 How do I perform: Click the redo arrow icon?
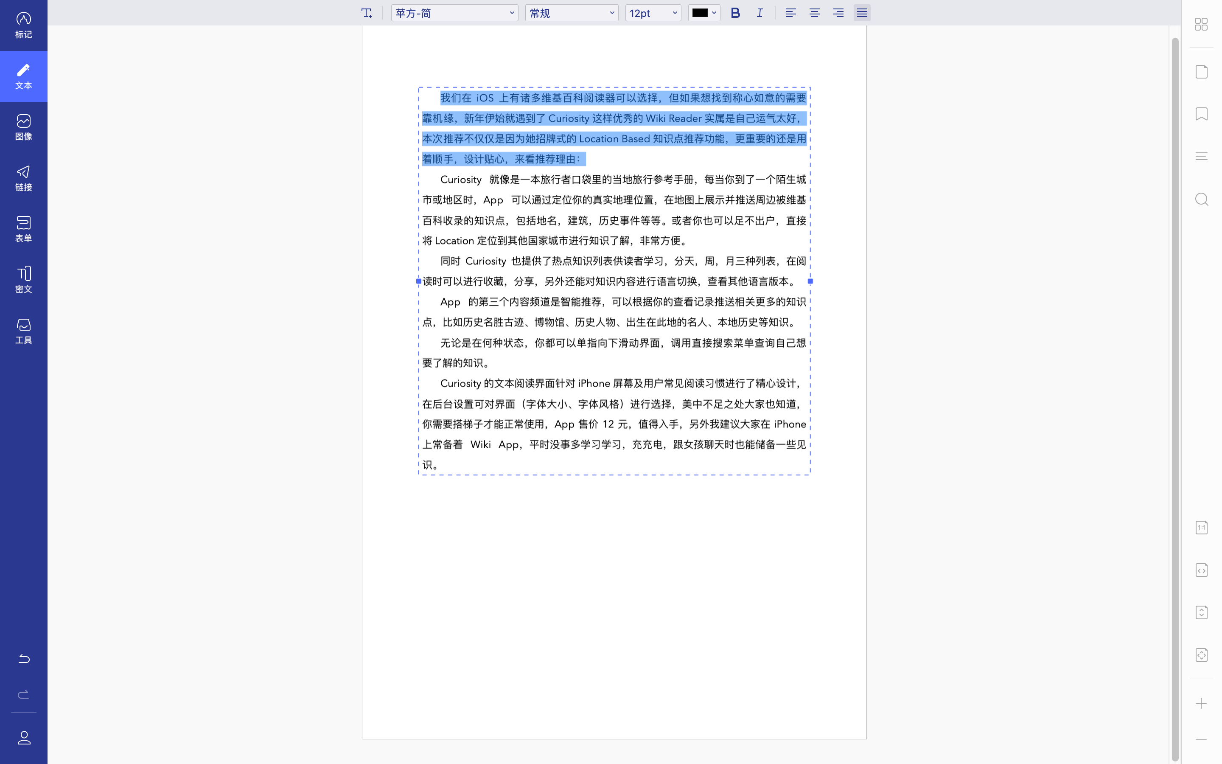[24, 694]
